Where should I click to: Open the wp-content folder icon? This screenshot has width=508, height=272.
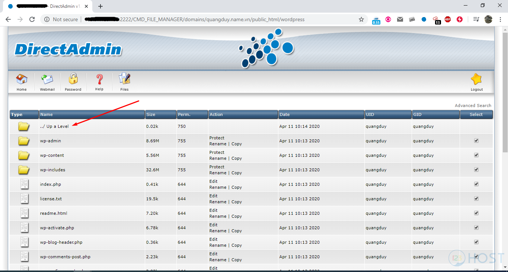(x=24, y=155)
